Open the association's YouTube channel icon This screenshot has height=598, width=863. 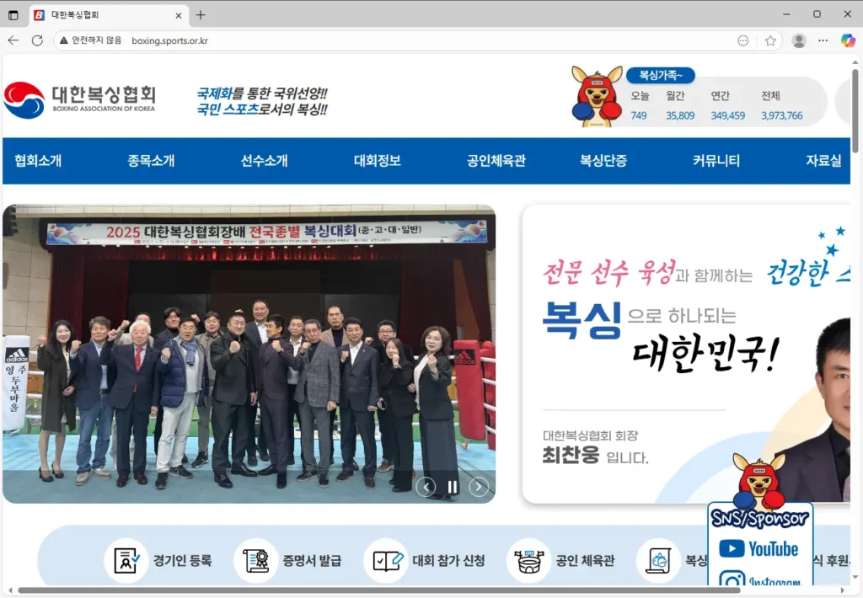click(759, 550)
